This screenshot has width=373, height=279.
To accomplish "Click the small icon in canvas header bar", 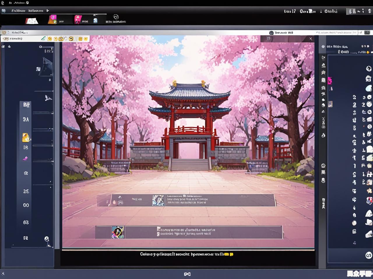I will pos(269,38).
